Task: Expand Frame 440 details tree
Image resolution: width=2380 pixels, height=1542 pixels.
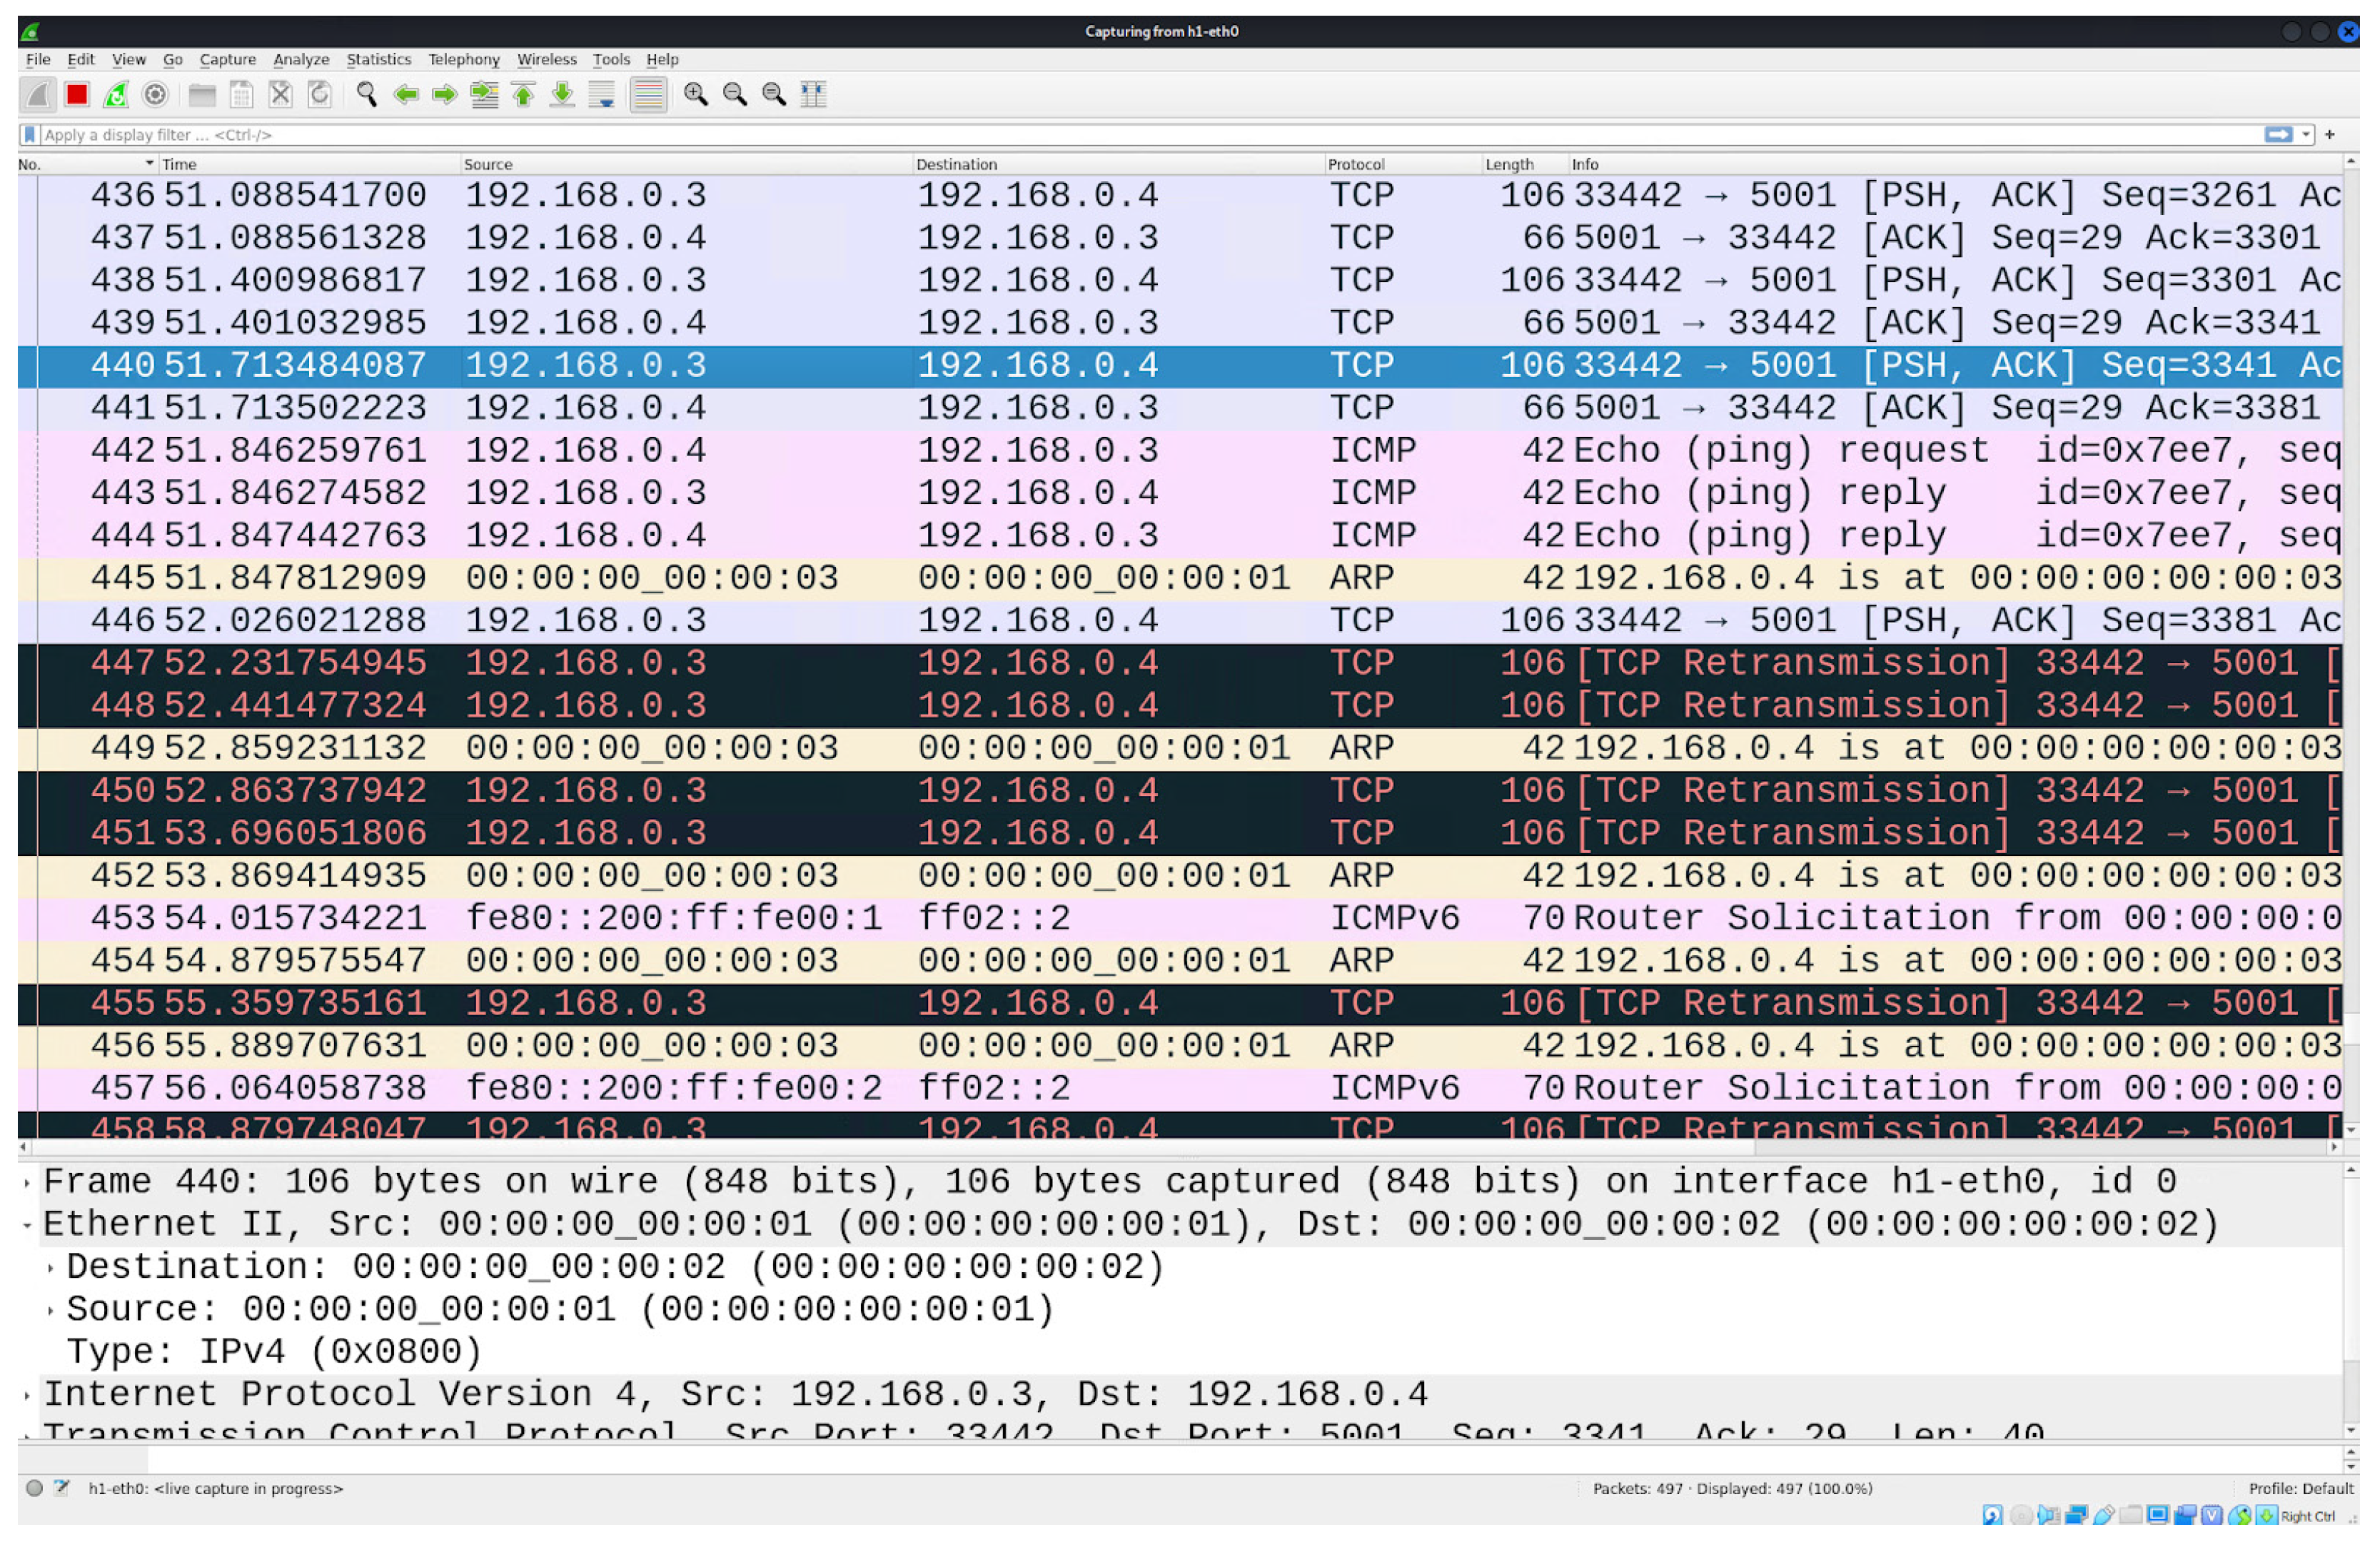Action: coord(27,1184)
